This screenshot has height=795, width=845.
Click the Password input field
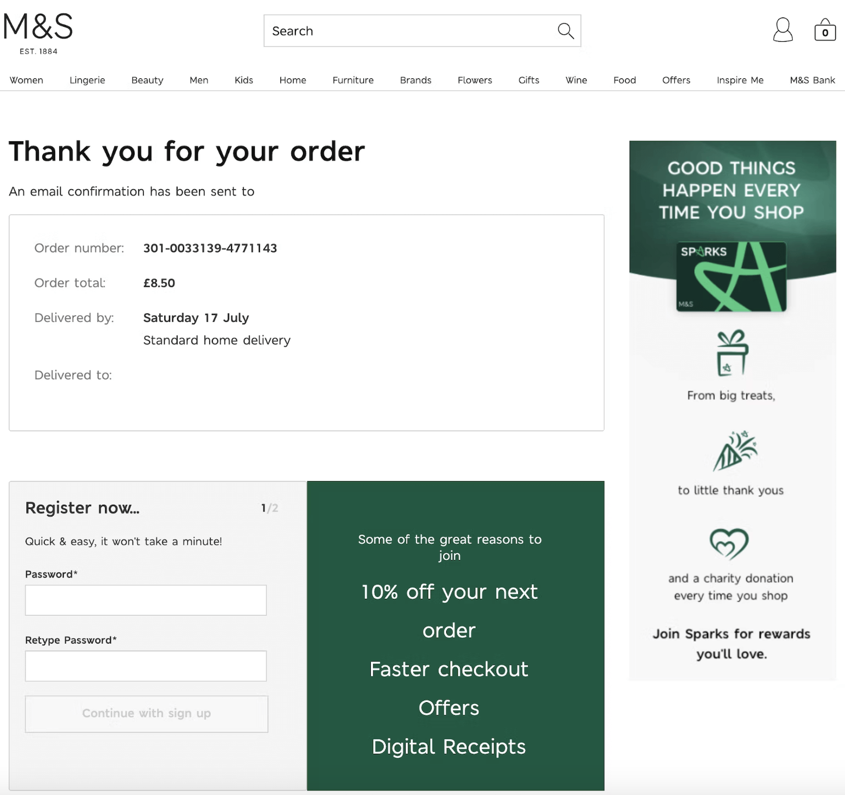[146, 600]
